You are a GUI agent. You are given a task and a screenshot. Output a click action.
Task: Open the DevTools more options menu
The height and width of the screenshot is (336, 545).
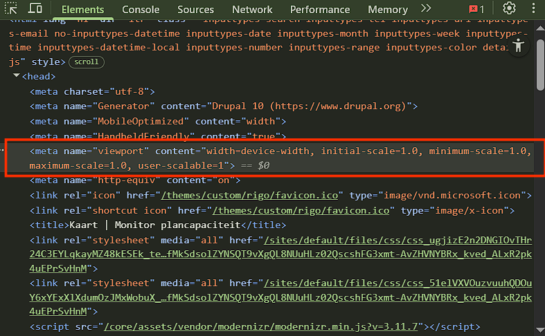point(533,9)
